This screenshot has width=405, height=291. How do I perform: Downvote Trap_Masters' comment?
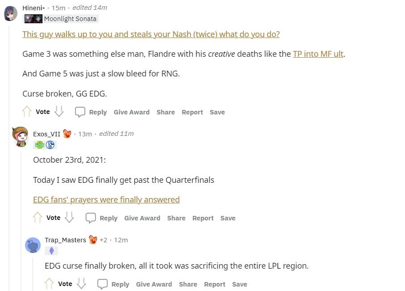pyautogui.click(x=81, y=283)
